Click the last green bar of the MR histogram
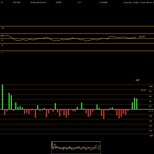Screen dimensions: 154x154 [x=137, y=104]
